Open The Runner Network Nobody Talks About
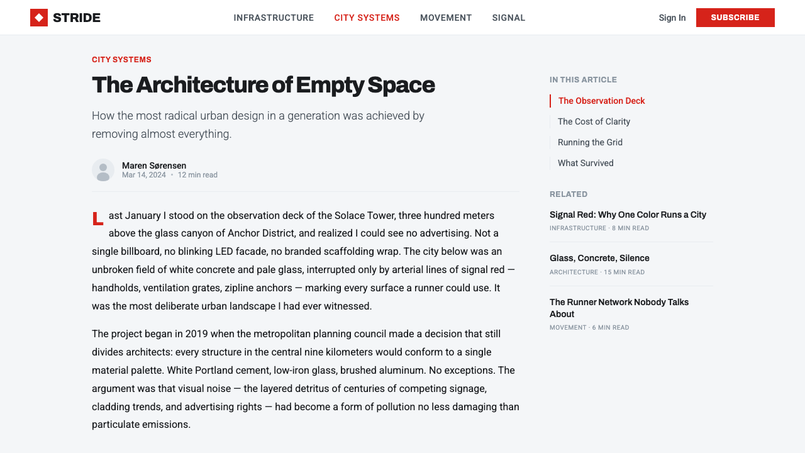Image resolution: width=805 pixels, height=453 pixels. point(619,308)
